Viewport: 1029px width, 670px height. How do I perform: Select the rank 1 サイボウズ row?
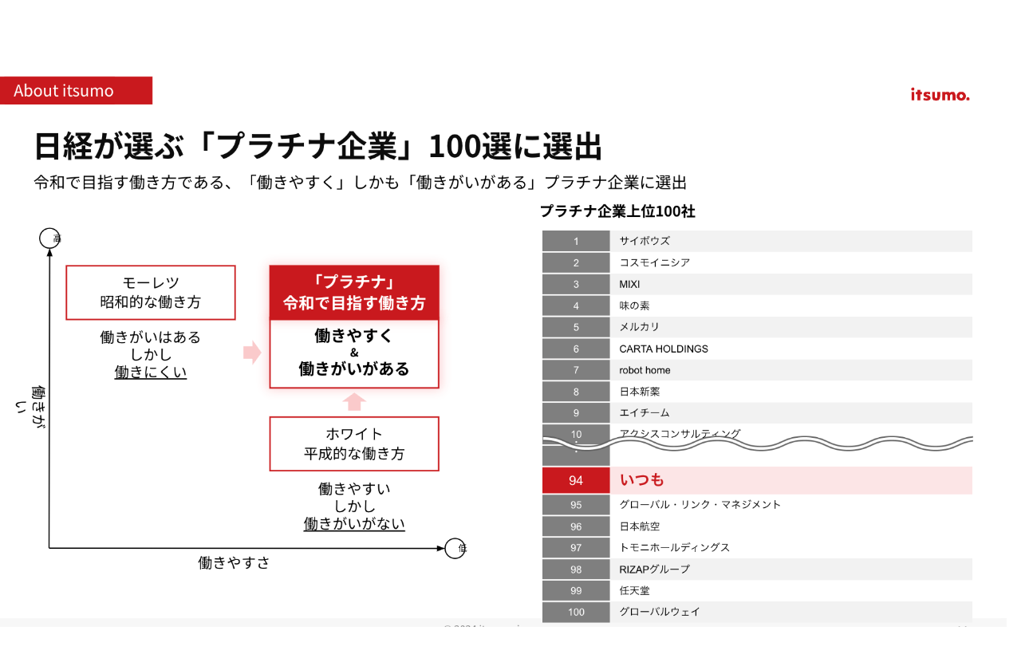[756, 241]
